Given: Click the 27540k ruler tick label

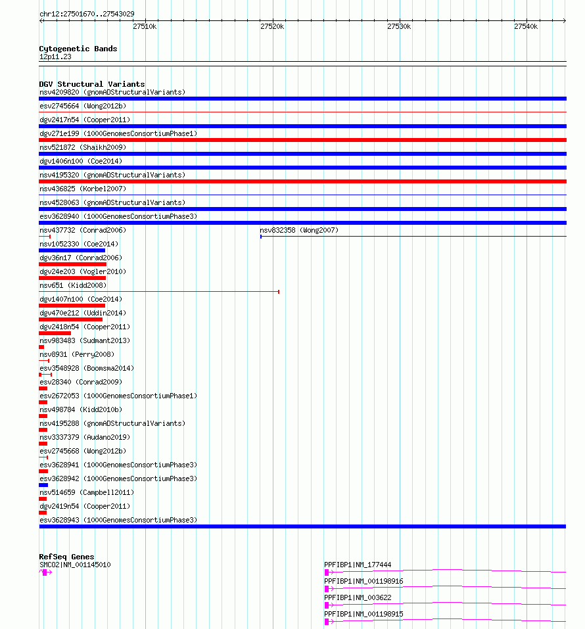Looking at the screenshot, I should [x=526, y=26].
